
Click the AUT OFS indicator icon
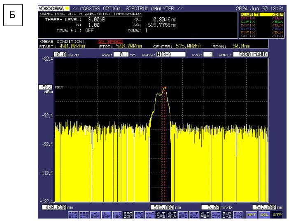click(x=160, y=214)
